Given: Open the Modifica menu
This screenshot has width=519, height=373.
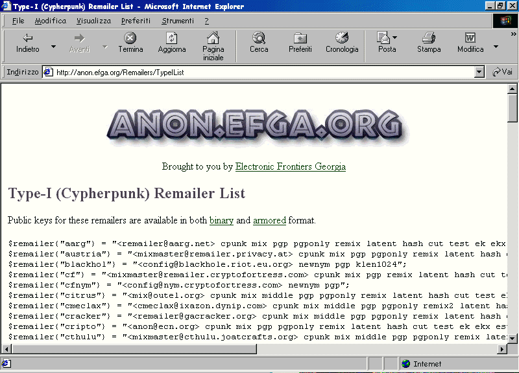Looking at the screenshot, I should (x=51, y=21).
